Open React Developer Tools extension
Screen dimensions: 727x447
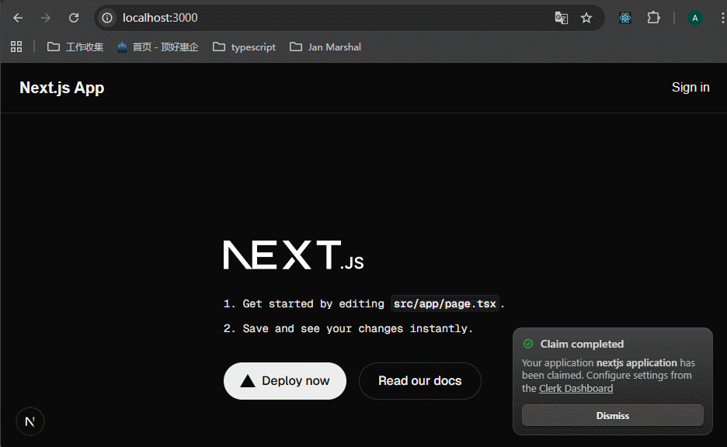(625, 18)
